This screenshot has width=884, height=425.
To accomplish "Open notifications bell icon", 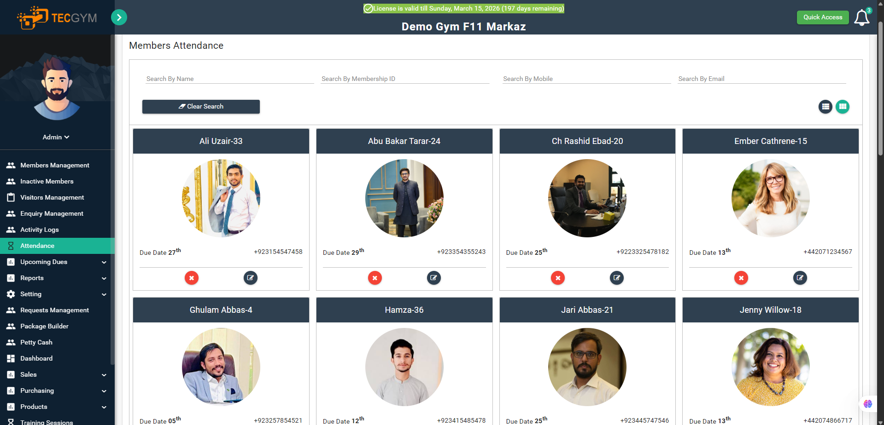I will click(x=861, y=17).
